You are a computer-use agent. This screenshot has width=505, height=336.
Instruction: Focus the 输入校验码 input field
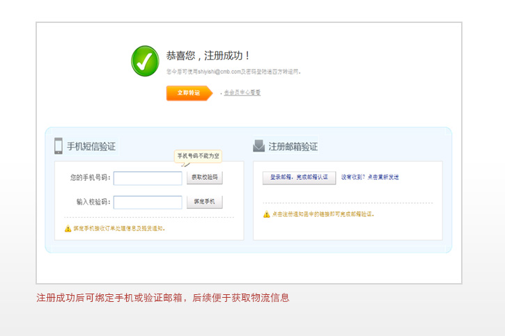148,202
